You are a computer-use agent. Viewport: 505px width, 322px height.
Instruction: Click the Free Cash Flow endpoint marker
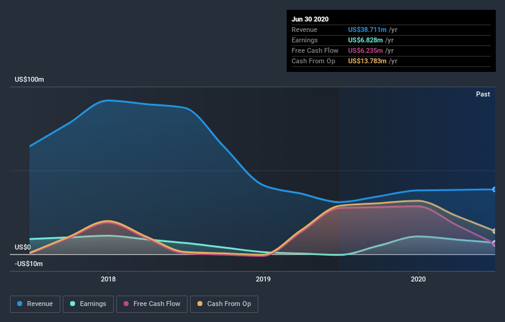[495, 243]
